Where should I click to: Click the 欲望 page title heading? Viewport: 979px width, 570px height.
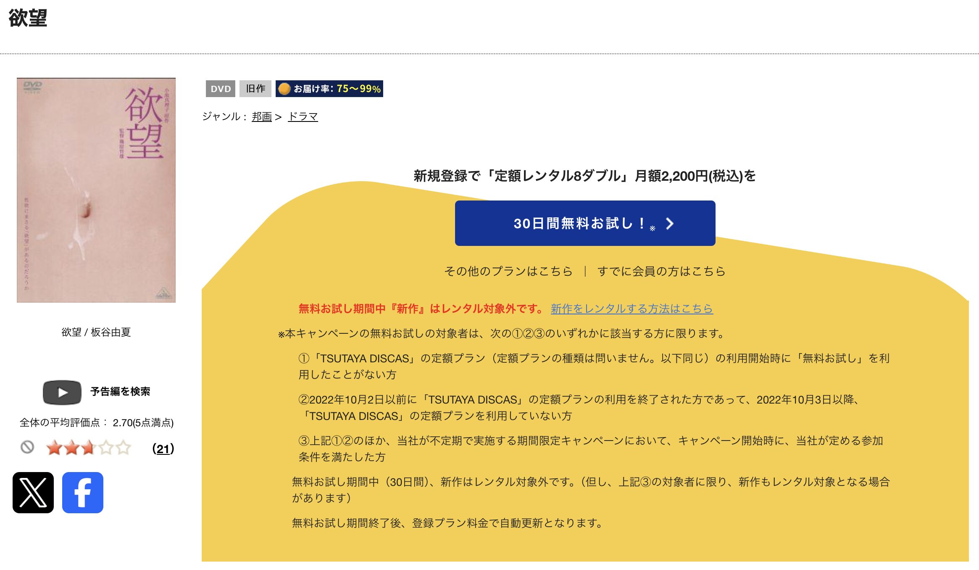tap(28, 18)
